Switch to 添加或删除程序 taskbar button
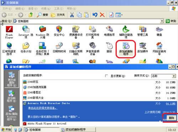 (78, 130)
